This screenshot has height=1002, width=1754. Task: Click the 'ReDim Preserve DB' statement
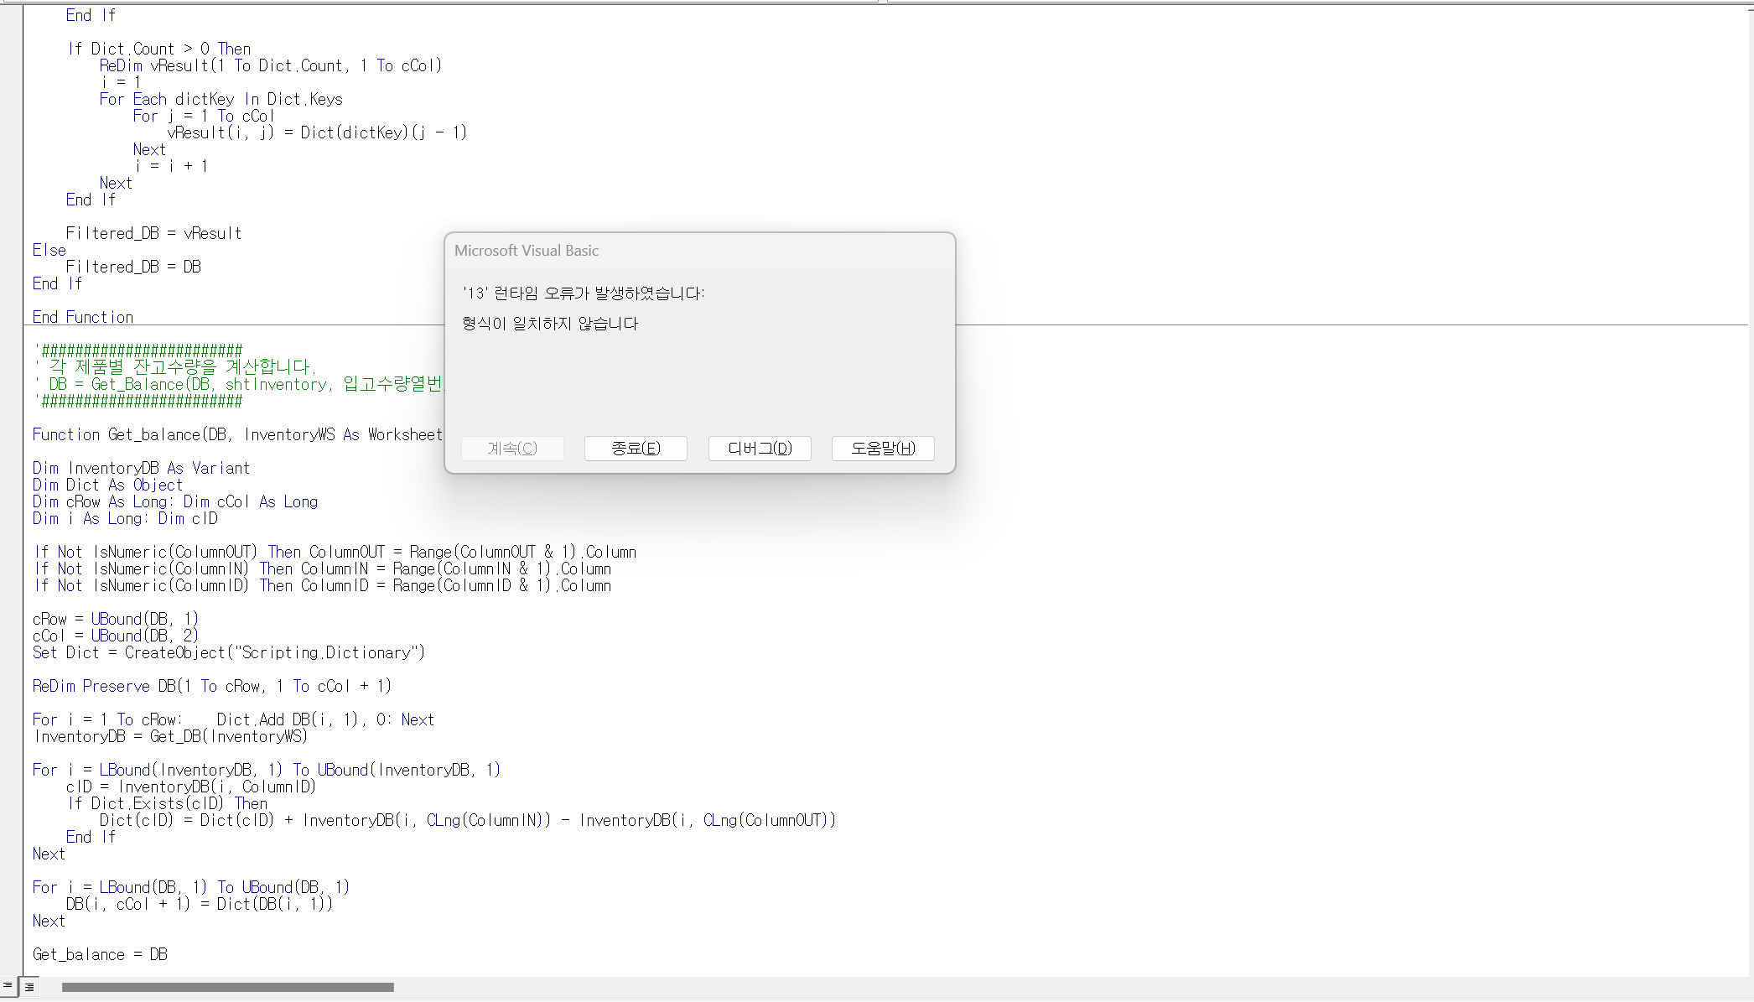(211, 686)
